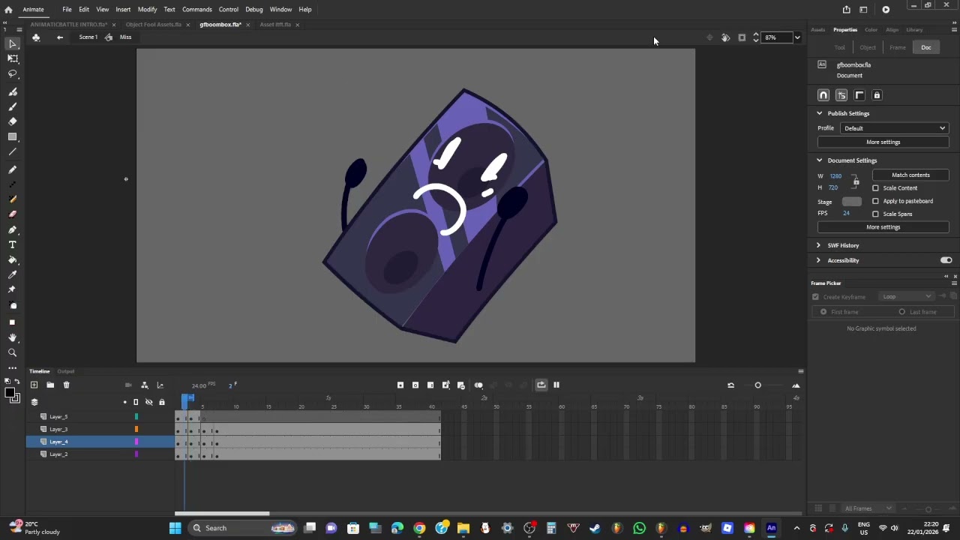Open the stage zoom percentage dropdown
This screenshot has height=540, width=960.
tap(796, 37)
